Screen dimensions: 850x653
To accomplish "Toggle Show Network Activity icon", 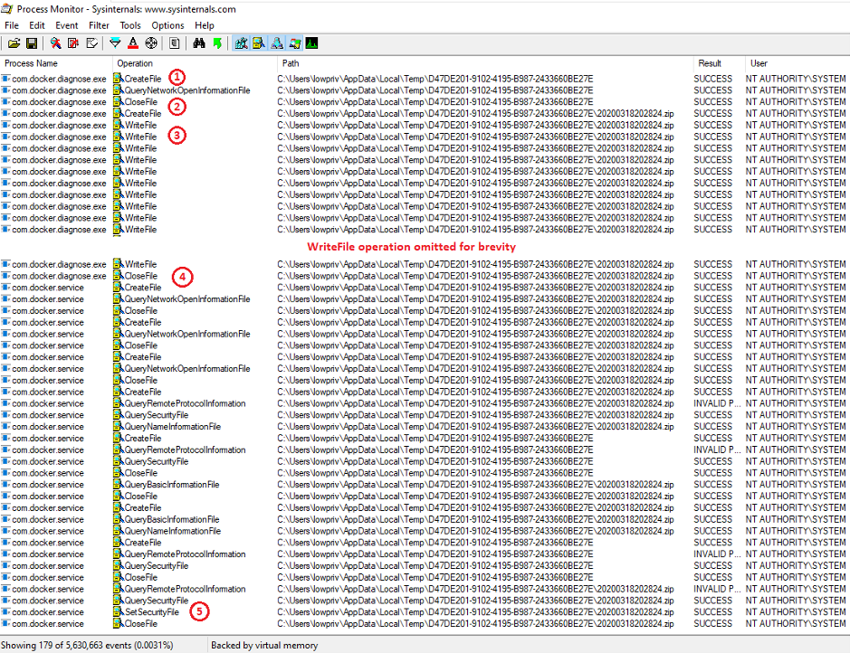I will click(276, 43).
